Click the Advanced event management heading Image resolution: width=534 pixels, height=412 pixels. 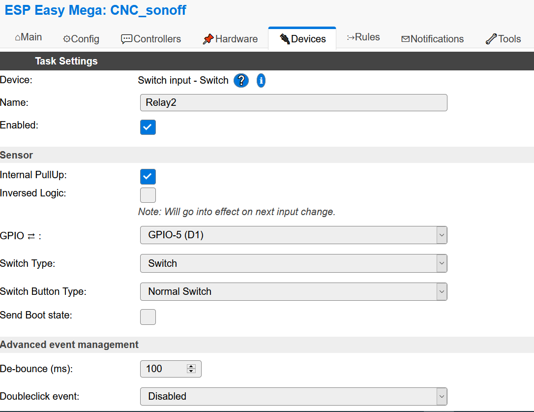(69, 345)
